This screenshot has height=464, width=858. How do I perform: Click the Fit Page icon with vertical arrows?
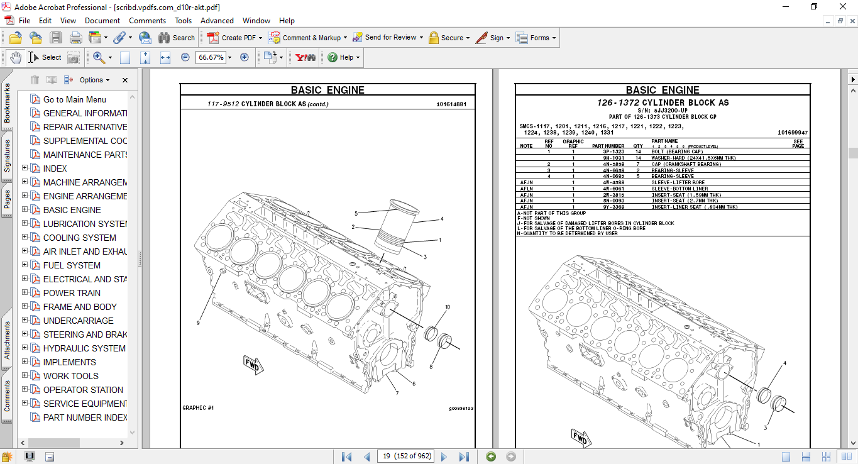[145, 57]
